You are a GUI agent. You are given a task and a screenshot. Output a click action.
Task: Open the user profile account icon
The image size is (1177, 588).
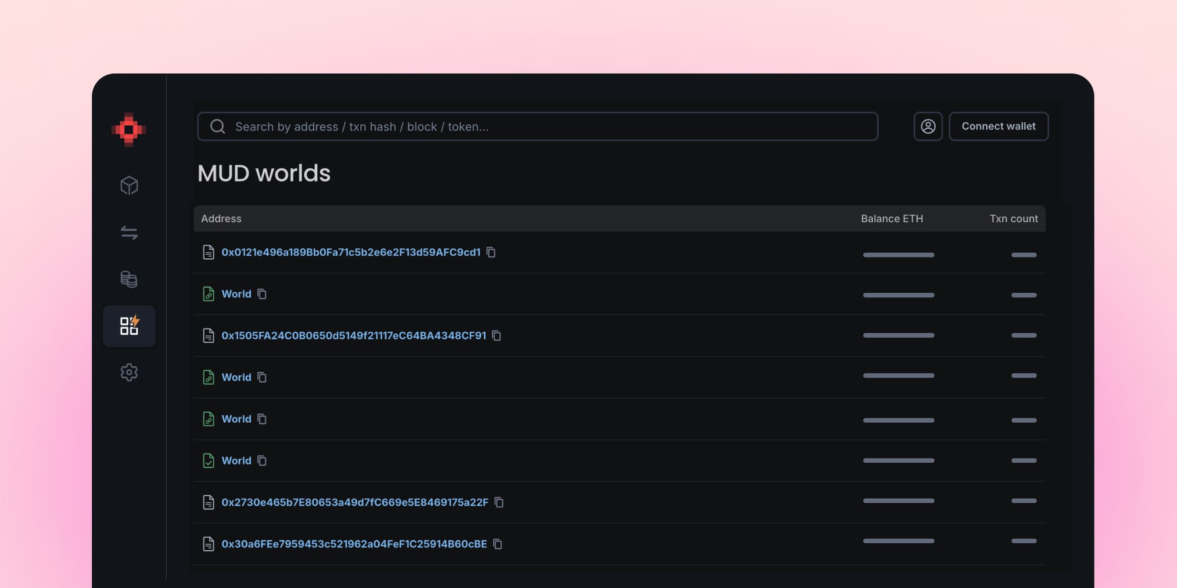pyautogui.click(x=927, y=126)
